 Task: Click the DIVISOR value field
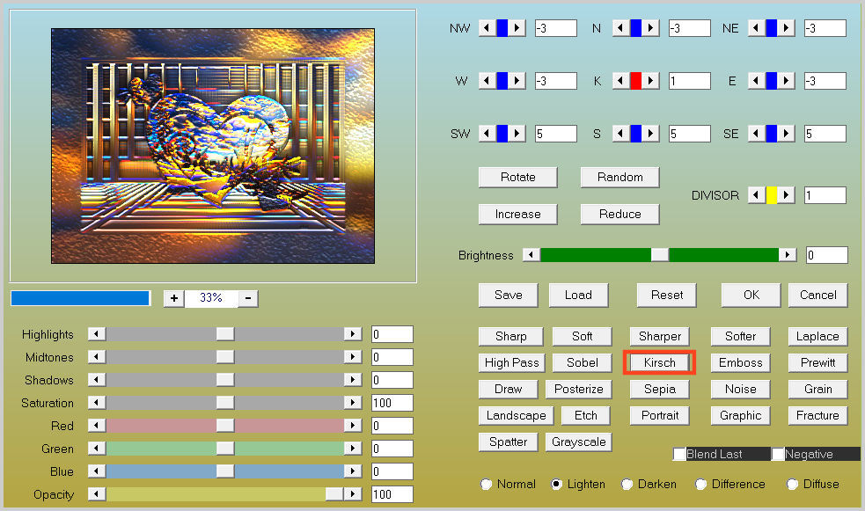(x=825, y=195)
